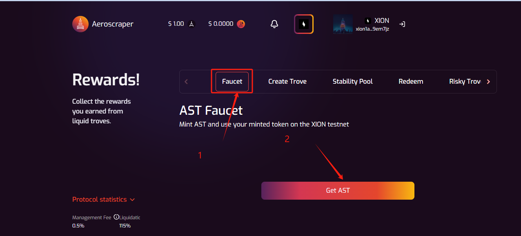Show previous tabs with the left chevron
Screen dimensions: 521x236
186,82
